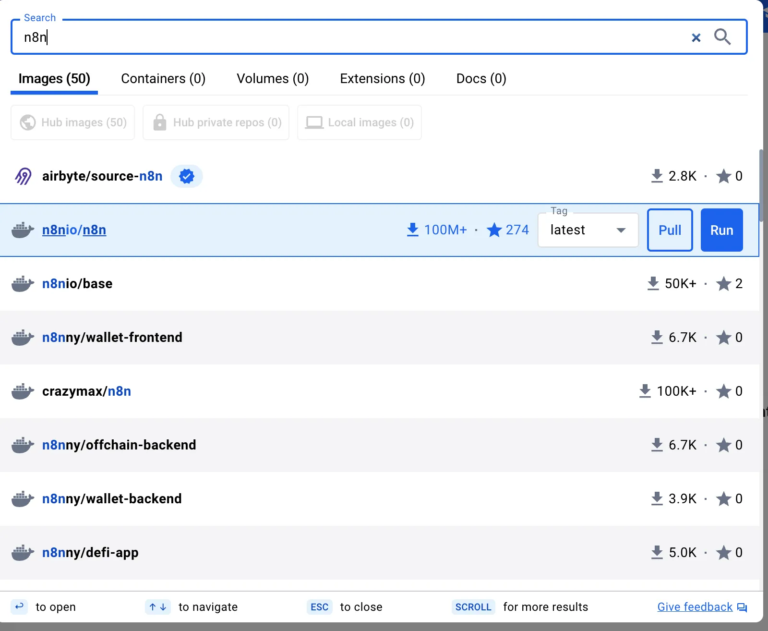This screenshot has width=768, height=631.
Task: Open the Give feedback link
Action: [695, 607]
